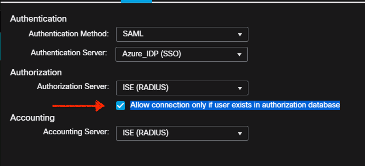Click the Authentication Method dropdown arrow

(240, 35)
